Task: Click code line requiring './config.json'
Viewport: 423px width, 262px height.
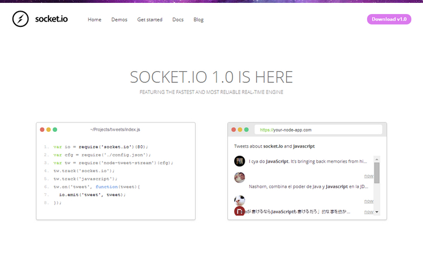Action: point(102,155)
